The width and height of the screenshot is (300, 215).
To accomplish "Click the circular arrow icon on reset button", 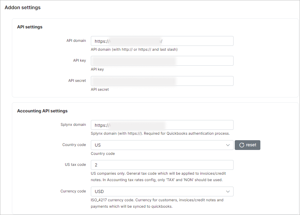I will coord(242,145).
